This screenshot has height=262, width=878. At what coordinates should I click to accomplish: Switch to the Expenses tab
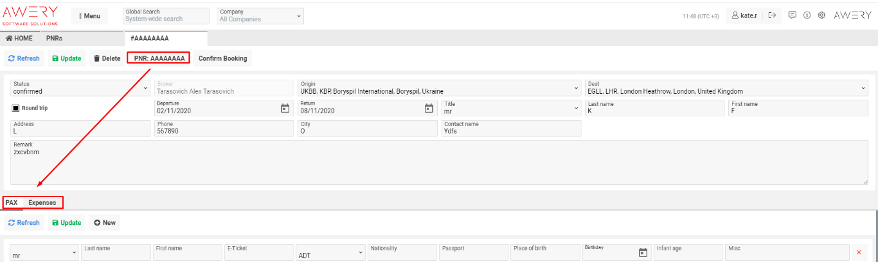click(x=42, y=203)
